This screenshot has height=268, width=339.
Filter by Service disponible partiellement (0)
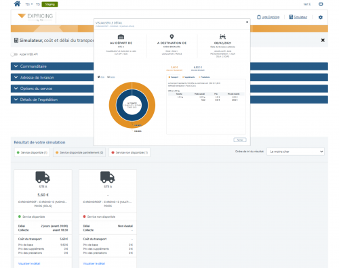[x=79, y=152]
